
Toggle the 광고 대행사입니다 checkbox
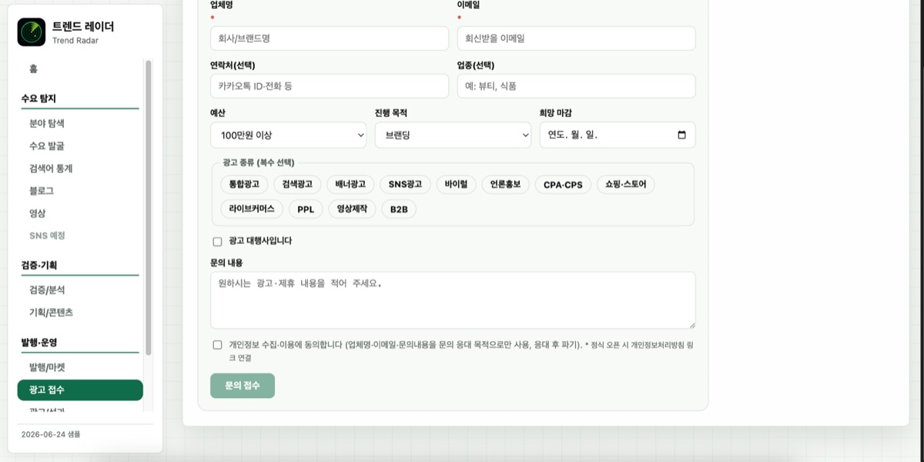[217, 242]
